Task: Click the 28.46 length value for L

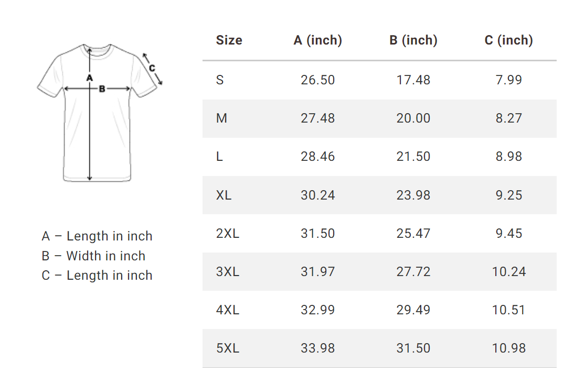Action: pos(317,157)
